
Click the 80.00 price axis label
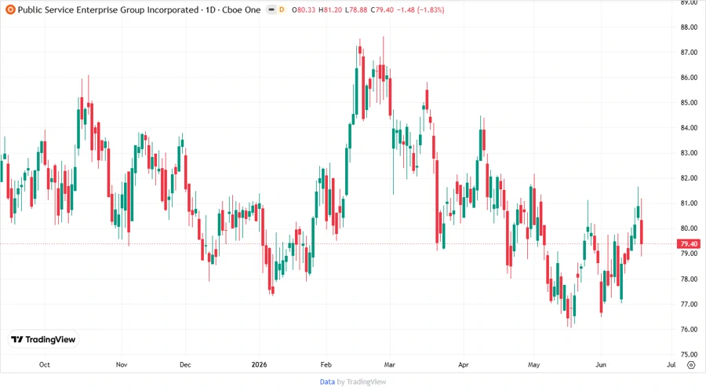(x=689, y=228)
